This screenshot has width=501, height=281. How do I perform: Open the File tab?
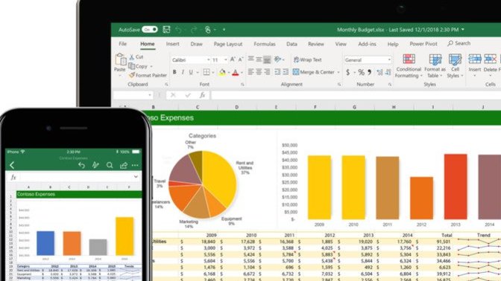123,44
